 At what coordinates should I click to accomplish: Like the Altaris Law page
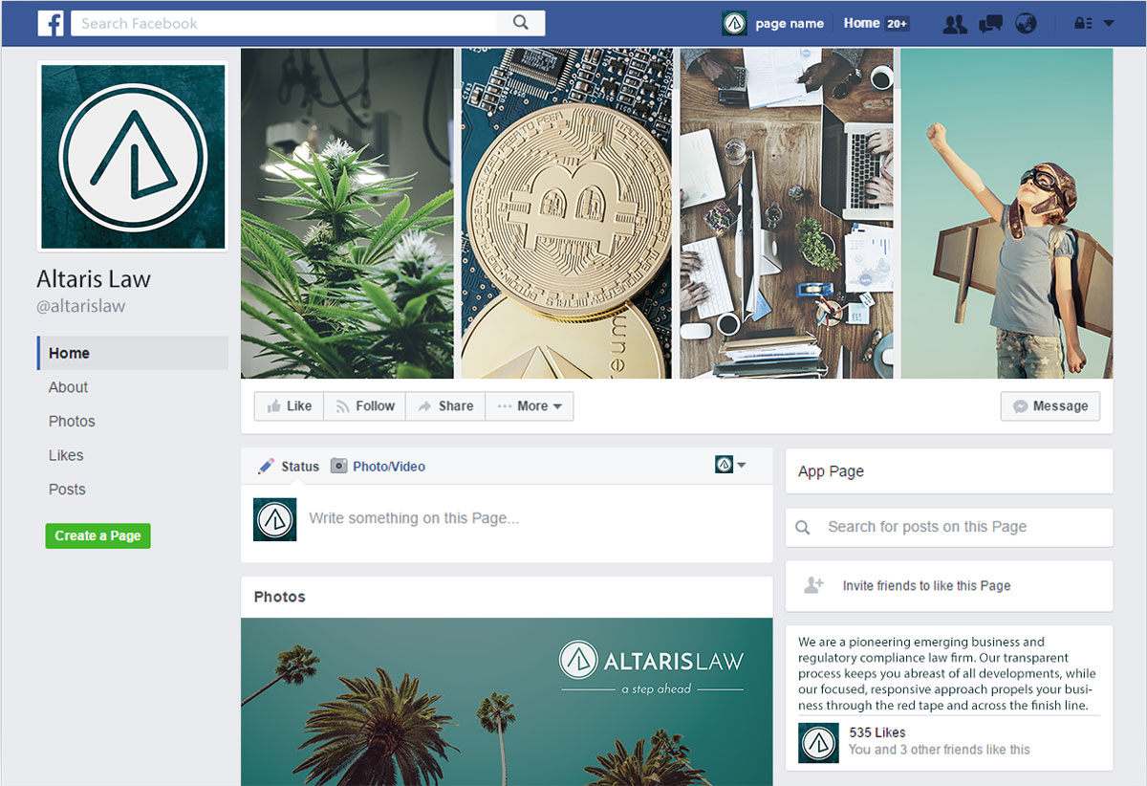289,406
